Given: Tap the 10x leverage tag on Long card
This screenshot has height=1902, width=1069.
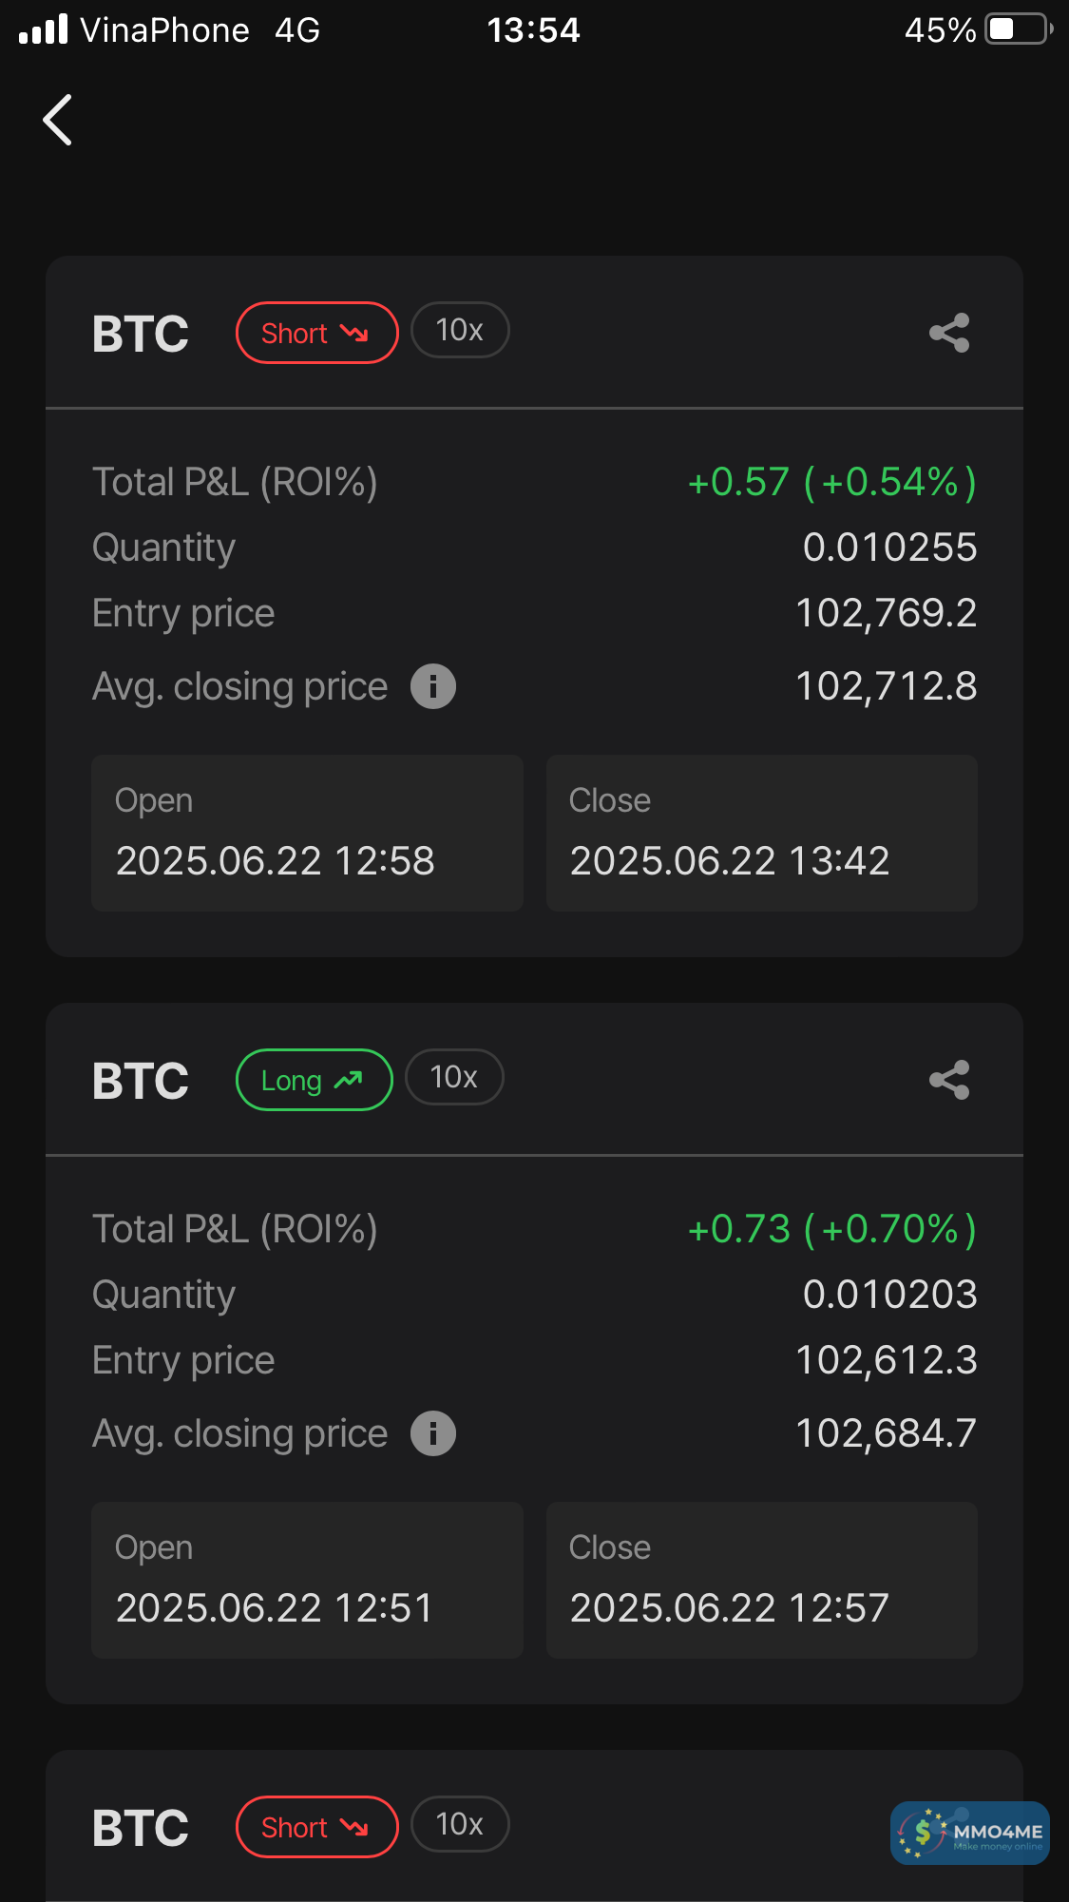Looking at the screenshot, I should pos(454,1078).
